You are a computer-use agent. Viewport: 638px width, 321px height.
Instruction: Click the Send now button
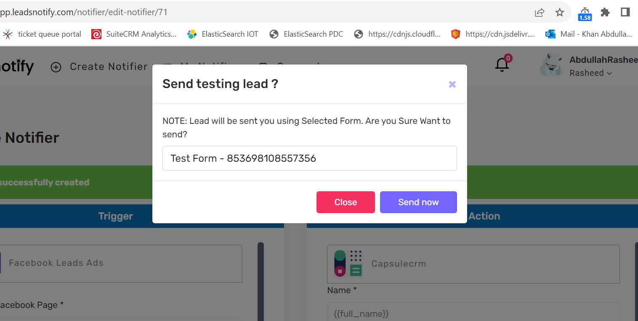pos(418,202)
